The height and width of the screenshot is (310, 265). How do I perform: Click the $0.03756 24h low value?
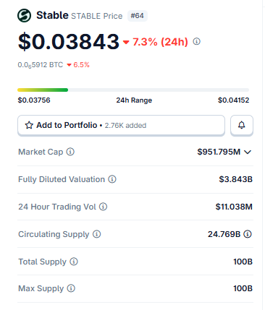[x=34, y=100]
